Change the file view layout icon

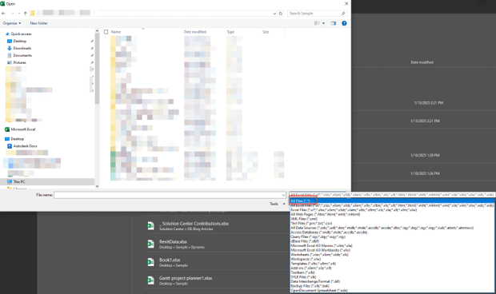click(x=317, y=23)
